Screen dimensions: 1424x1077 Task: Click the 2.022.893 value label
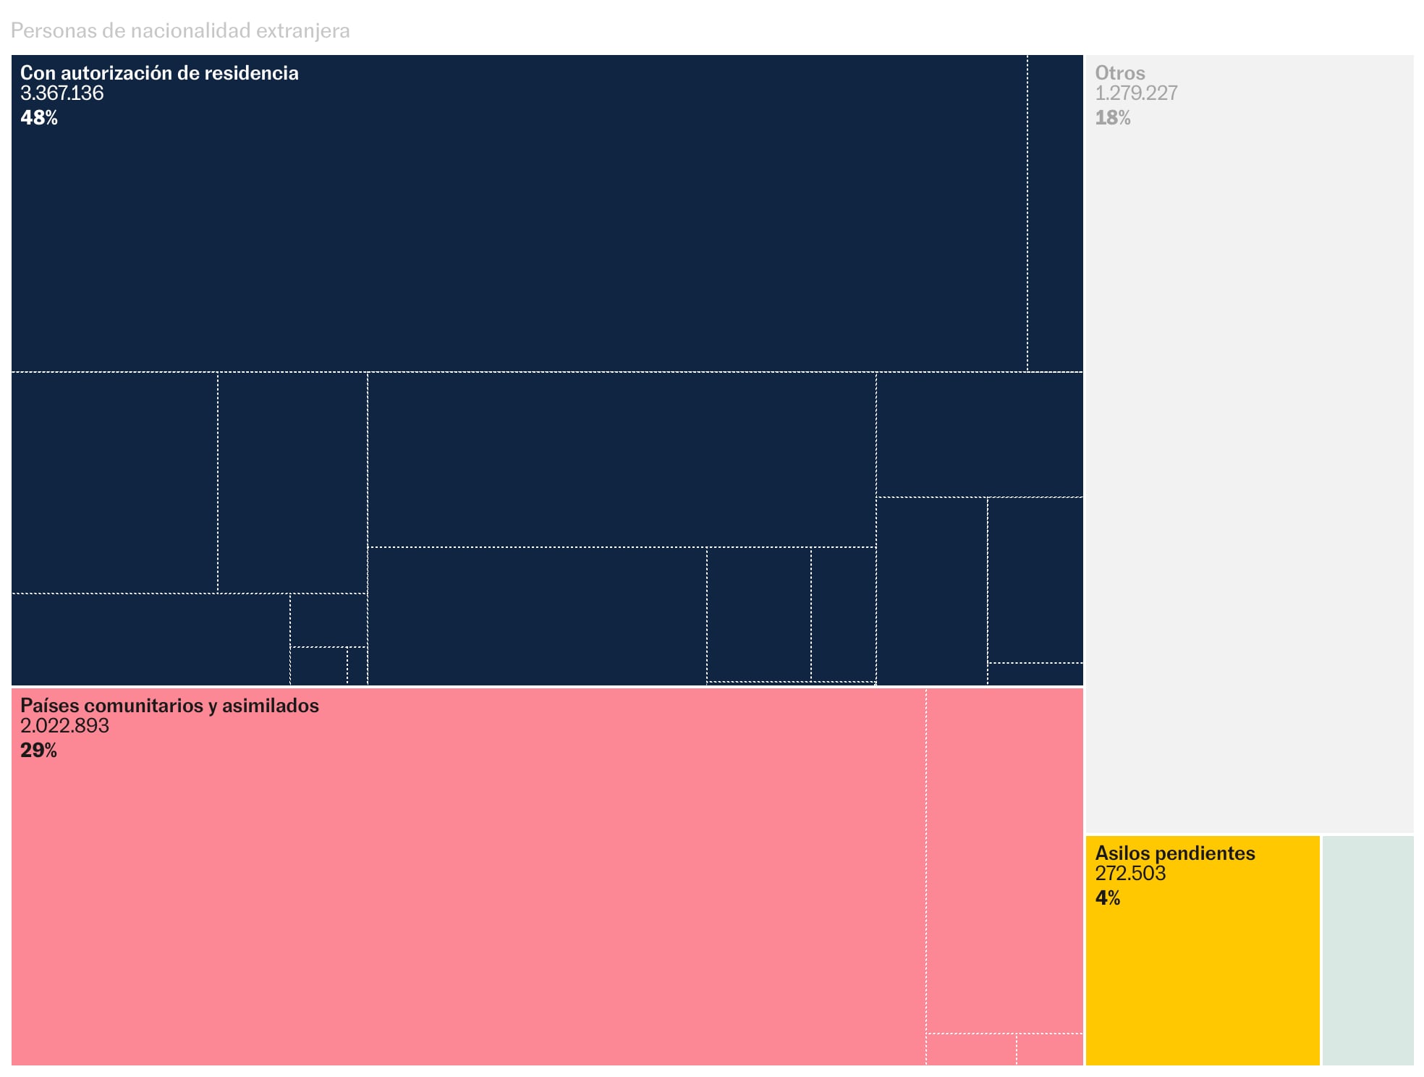[x=64, y=726]
